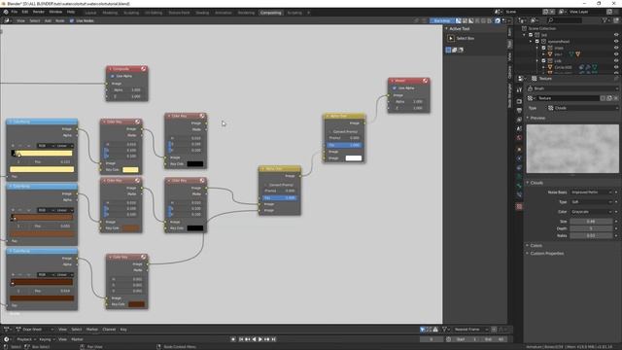622x350 pixels.
Task: Toggle visibility of Circle.000 object
Action: click(x=616, y=67)
